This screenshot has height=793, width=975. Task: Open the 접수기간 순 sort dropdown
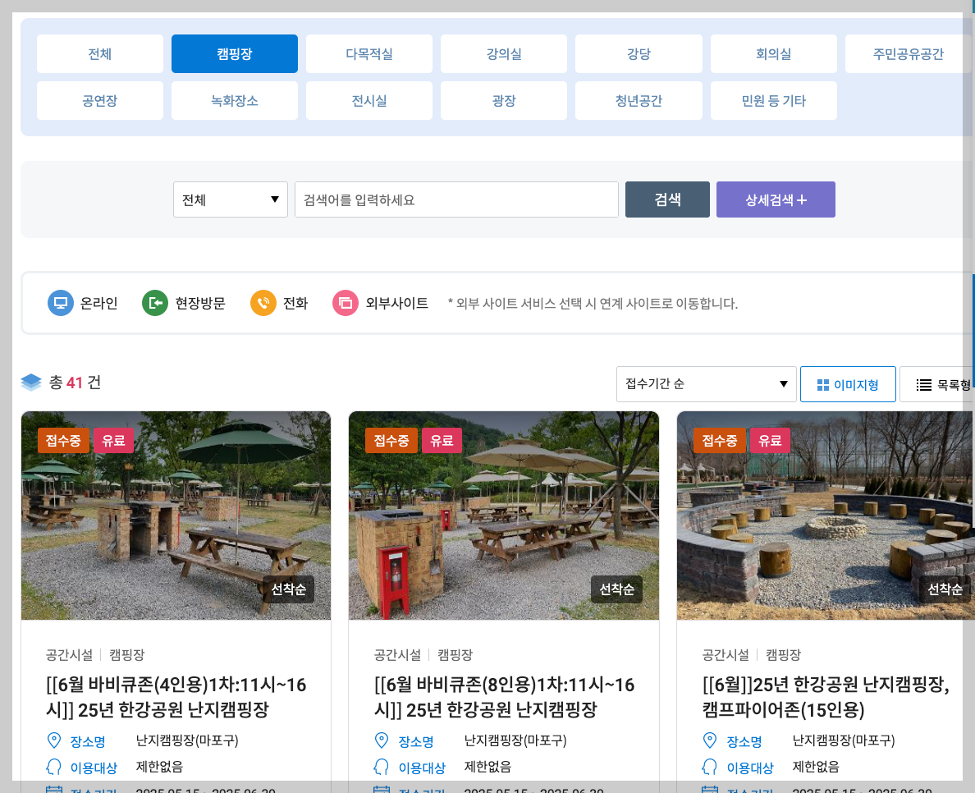pos(707,383)
